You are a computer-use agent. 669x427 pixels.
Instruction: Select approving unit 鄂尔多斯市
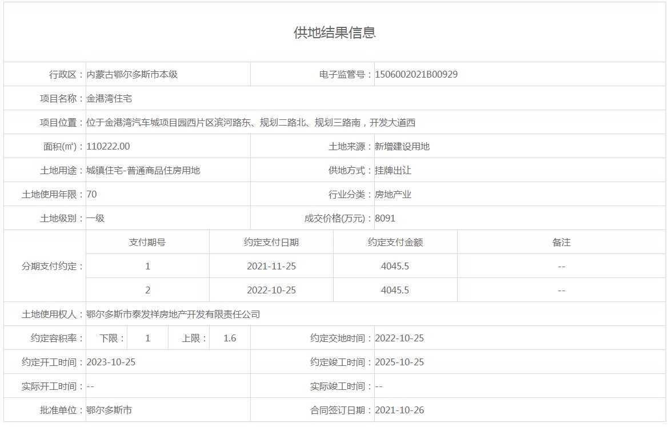click(109, 410)
